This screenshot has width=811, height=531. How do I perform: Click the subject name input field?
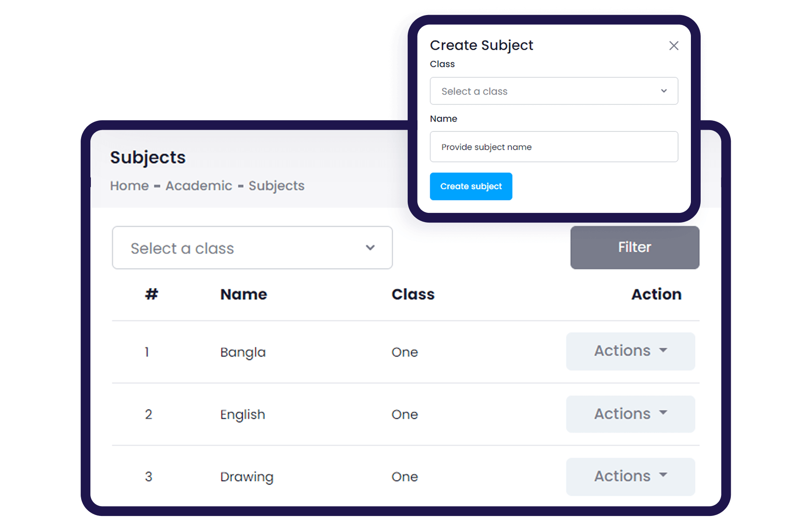pyautogui.click(x=553, y=147)
